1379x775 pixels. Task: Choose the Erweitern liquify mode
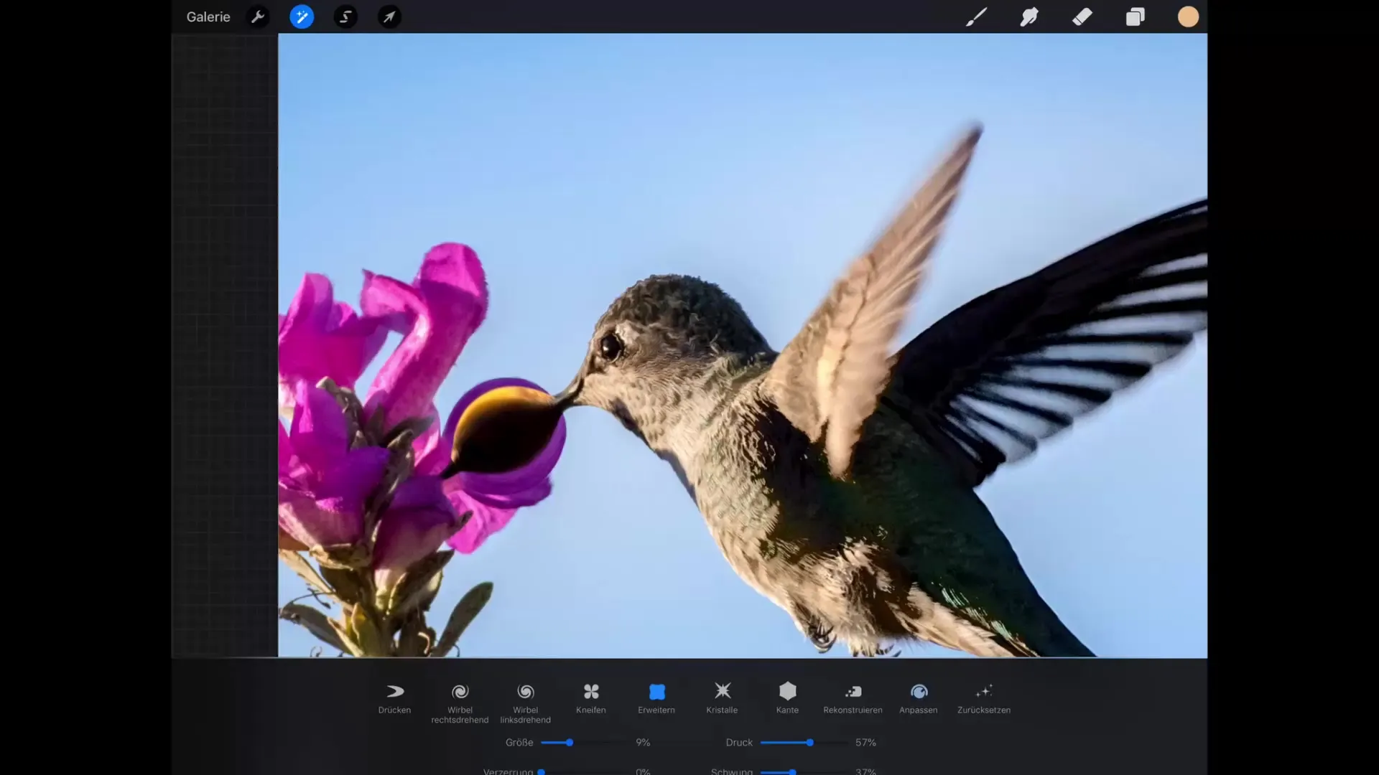tap(656, 698)
